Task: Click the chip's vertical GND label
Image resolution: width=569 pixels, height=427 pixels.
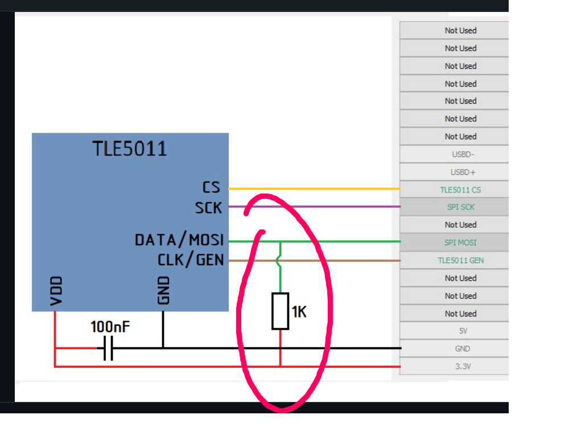Action: click(x=164, y=290)
